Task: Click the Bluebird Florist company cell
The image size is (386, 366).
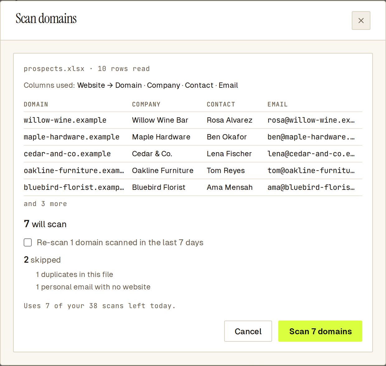Action: click(x=158, y=187)
